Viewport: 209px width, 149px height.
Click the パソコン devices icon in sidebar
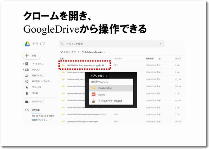click(x=27, y=70)
